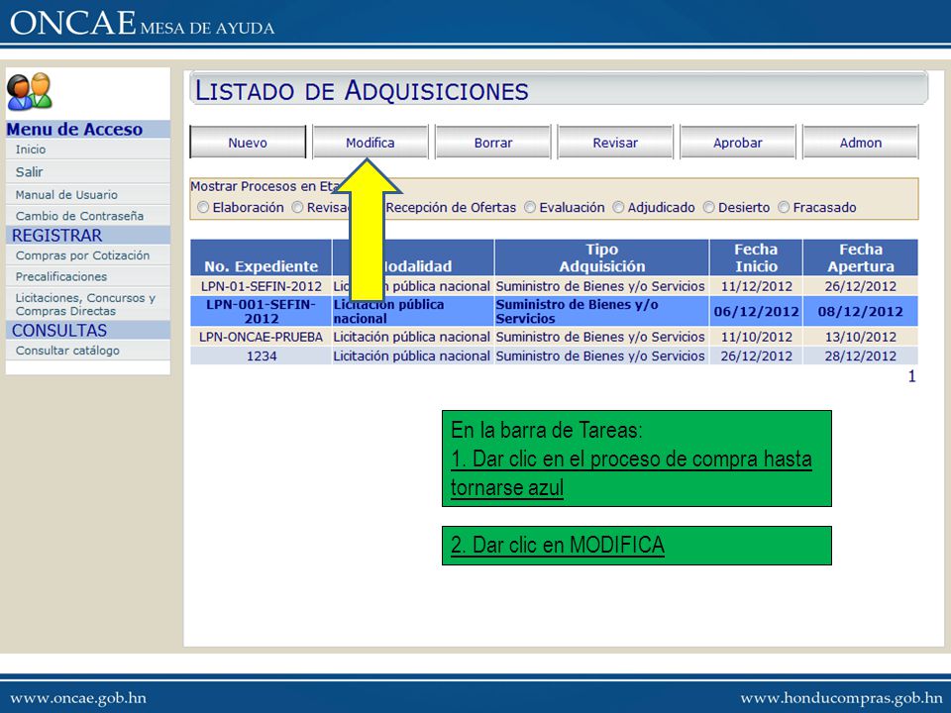Click the No. Expediente column header

pyautogui.click(x=261, y=257)
